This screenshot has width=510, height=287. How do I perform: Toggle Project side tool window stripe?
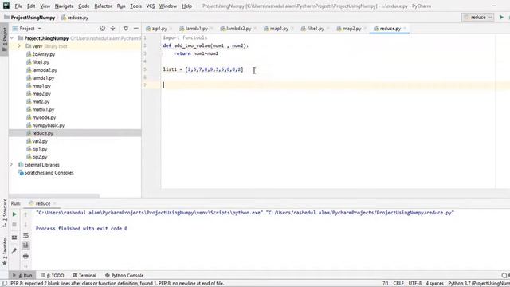[4, 39]
